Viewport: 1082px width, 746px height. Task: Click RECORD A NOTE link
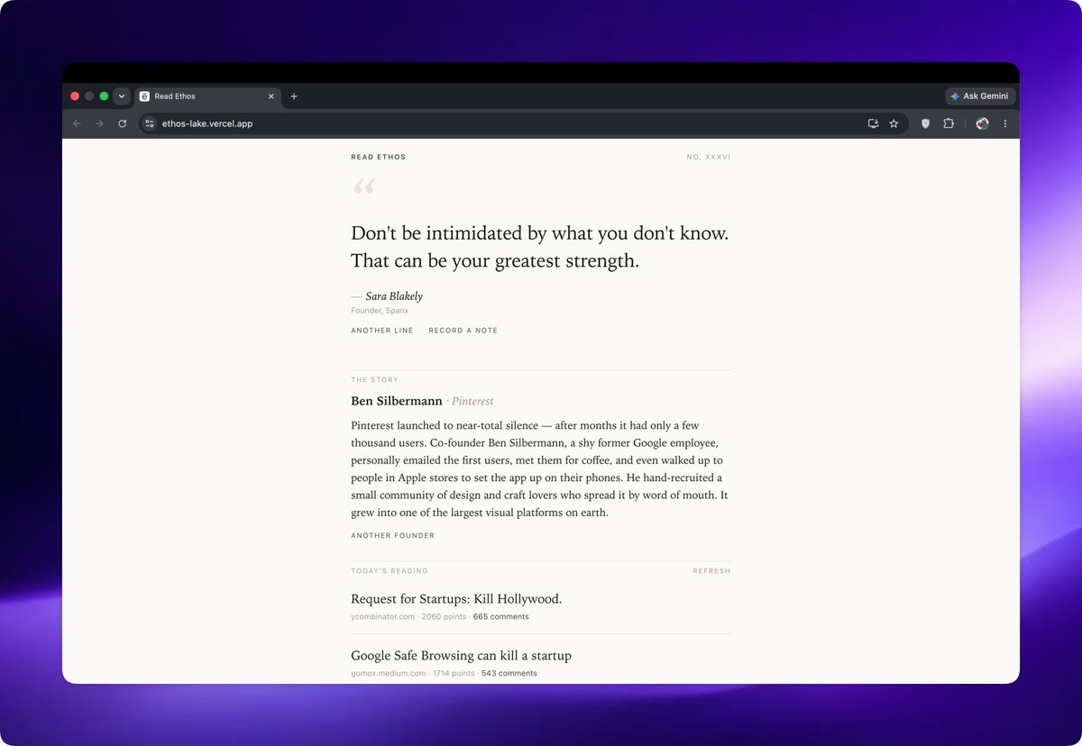coord(463,331)
